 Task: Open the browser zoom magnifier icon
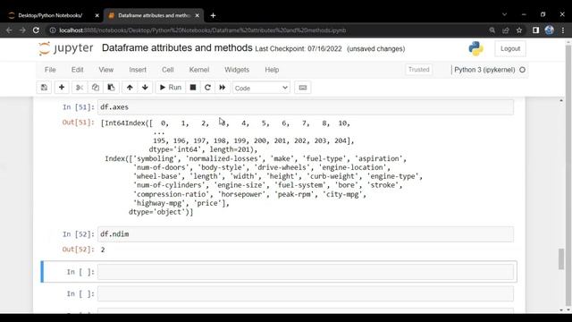492,30
